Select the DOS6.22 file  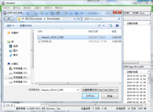79,41
